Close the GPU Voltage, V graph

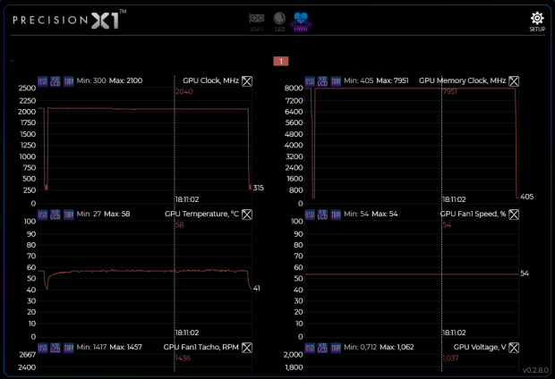pos(514,348)
